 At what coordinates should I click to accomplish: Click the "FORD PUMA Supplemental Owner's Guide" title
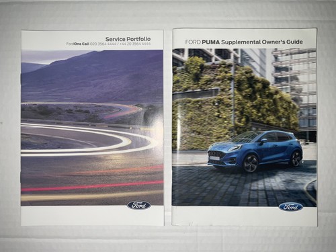pyautogui.click(x=244, y=42)
